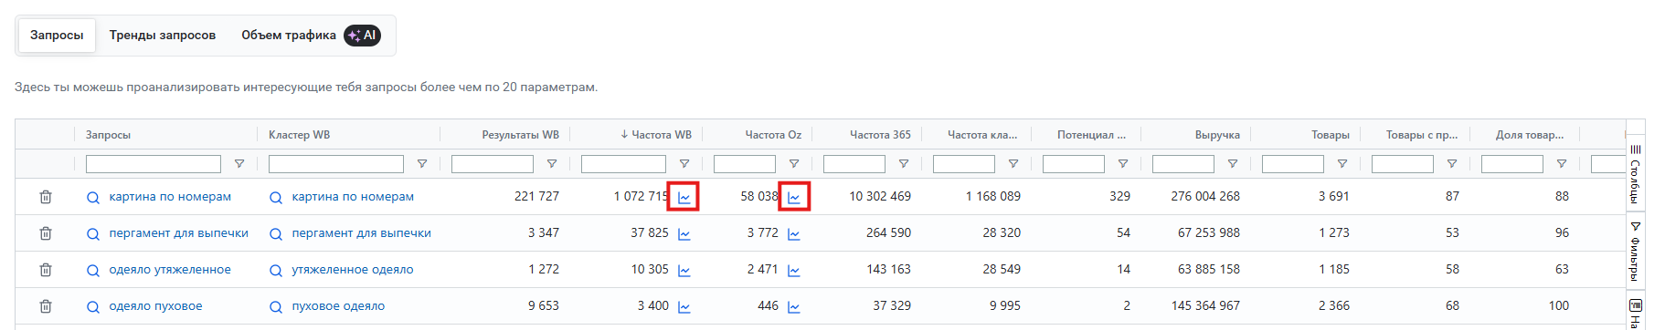Remove the 'пергамент для выпечки' row
This screenshot has height=330, width=1665.
(46, 233)
